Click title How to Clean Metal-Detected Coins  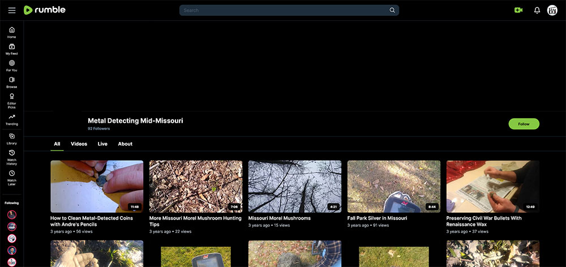tap(92, 221)
